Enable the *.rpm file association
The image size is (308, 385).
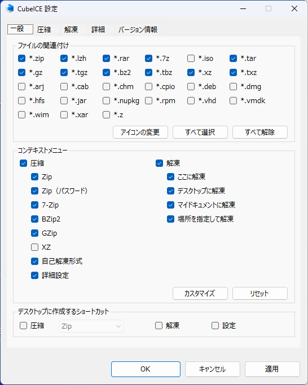(148, 101)
